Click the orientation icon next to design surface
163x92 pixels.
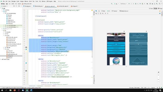click(x=99, y=11)
